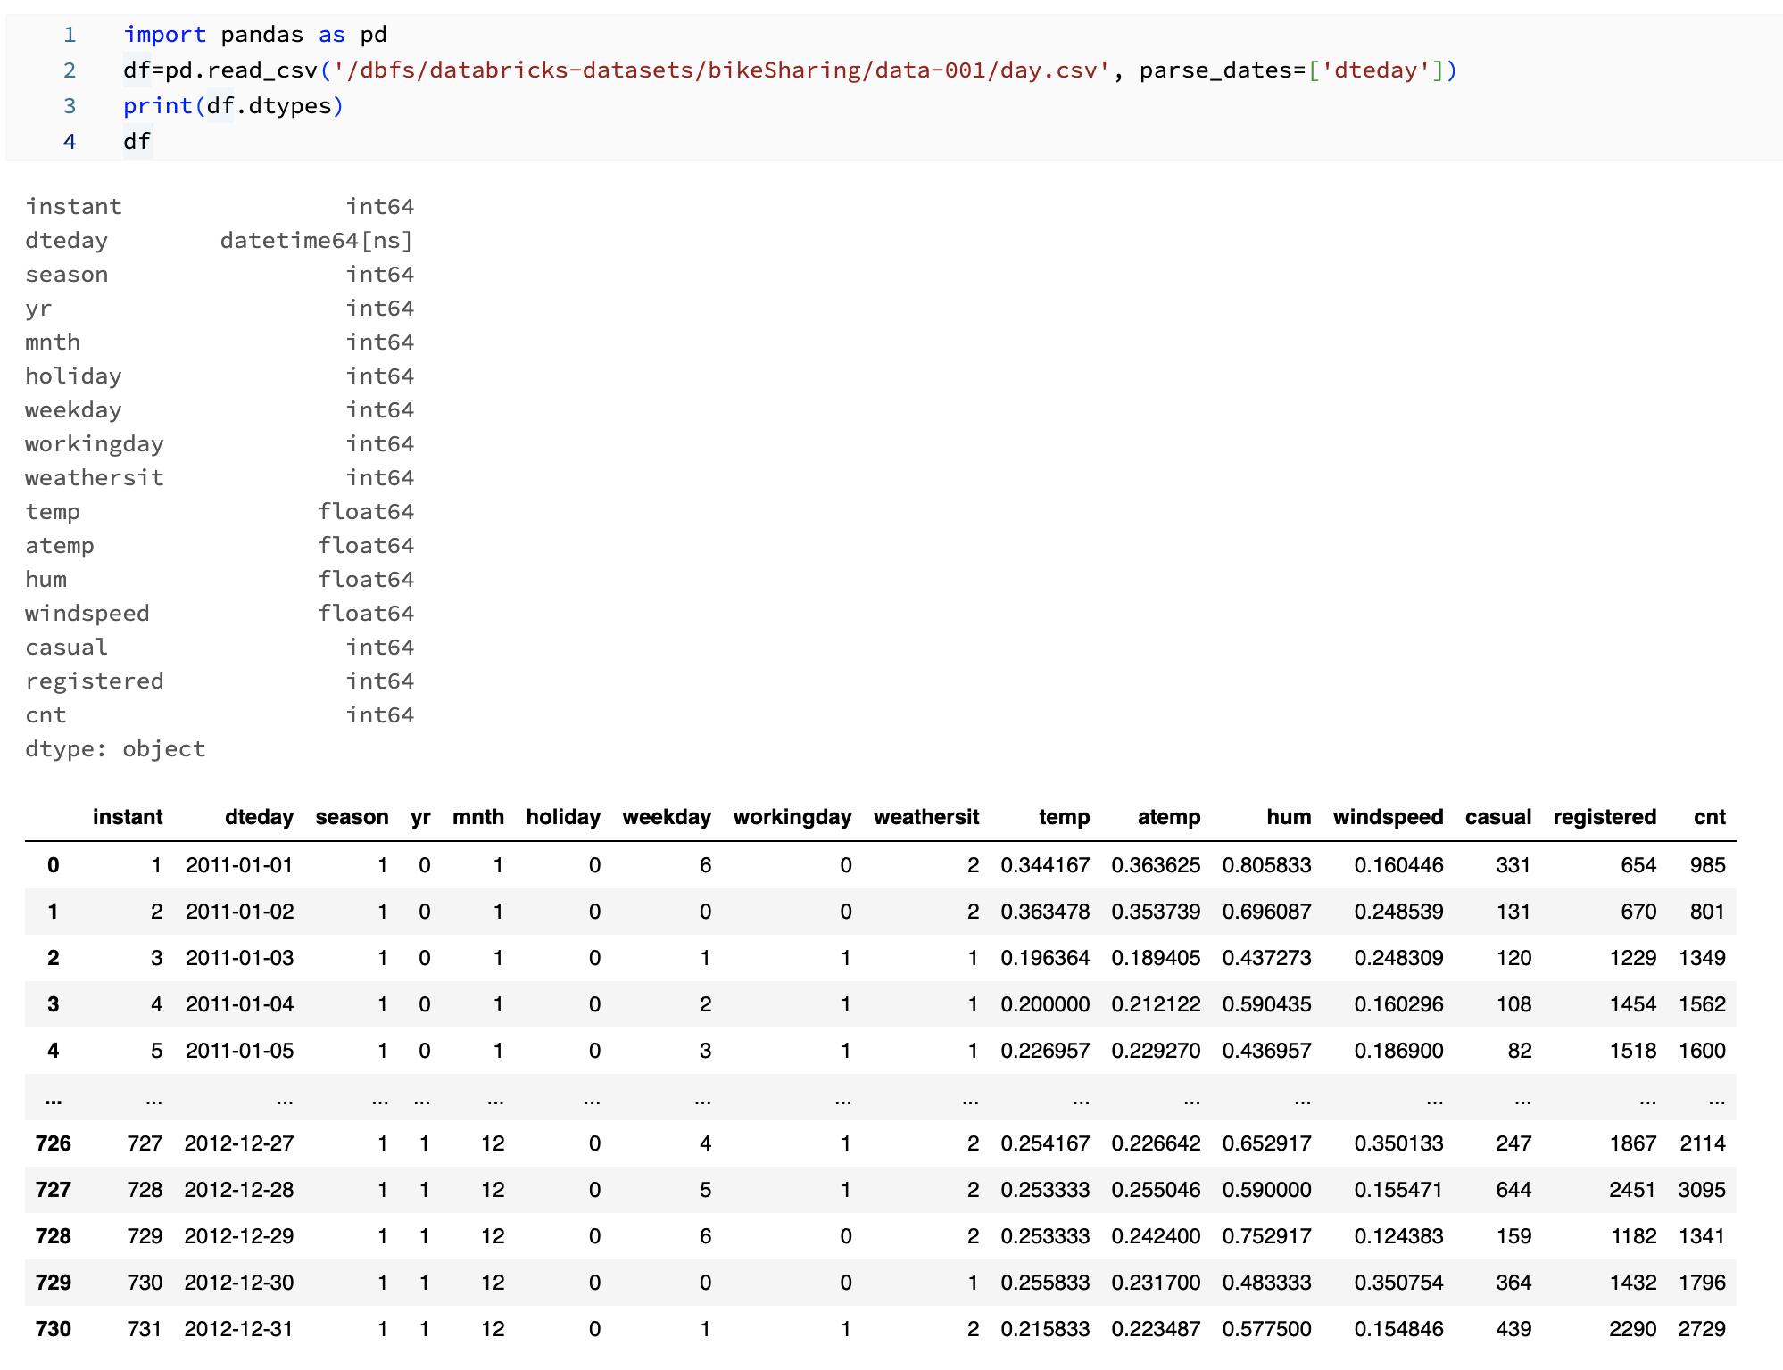The height and width of the screenshot is (1370, 1783).
Task: Click the cnt value 985 in row 0
Action: (x=1709, y=864)
